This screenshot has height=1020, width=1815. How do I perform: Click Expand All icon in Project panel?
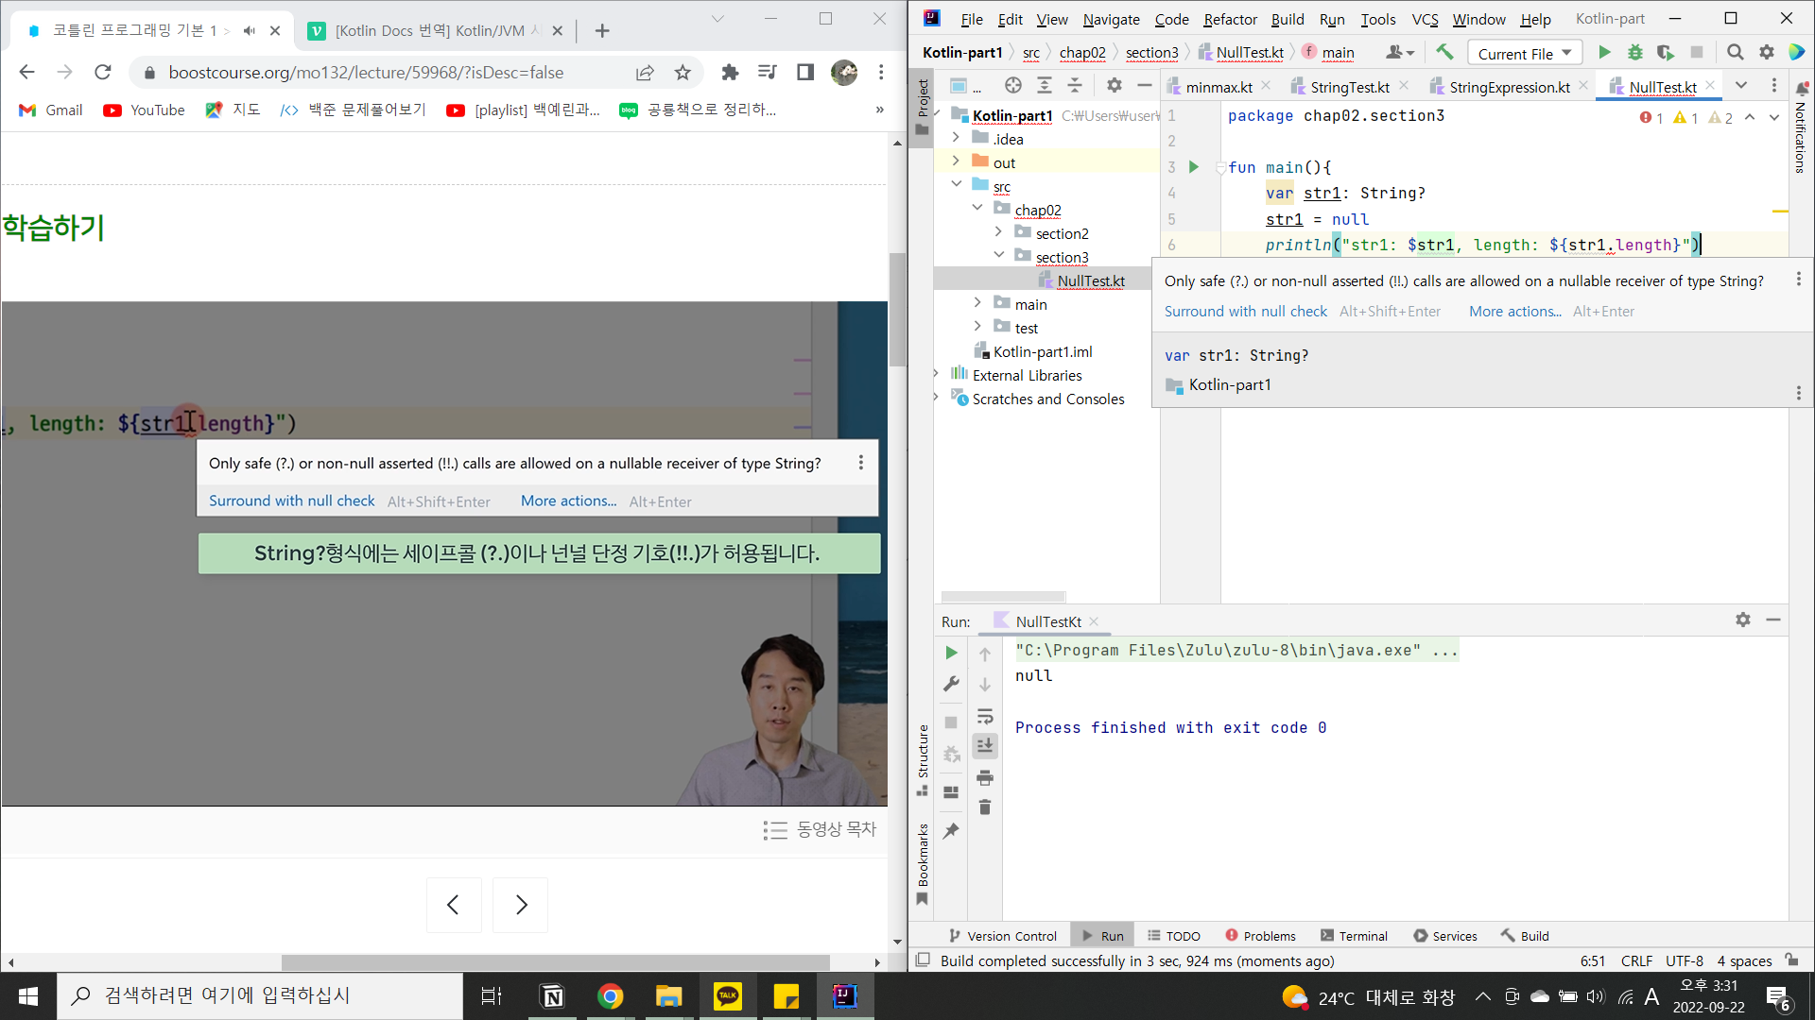click(x=1045, y=86)
